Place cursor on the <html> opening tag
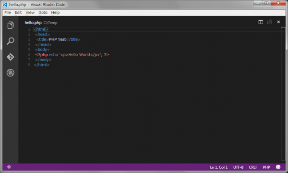 coord(41,29)
